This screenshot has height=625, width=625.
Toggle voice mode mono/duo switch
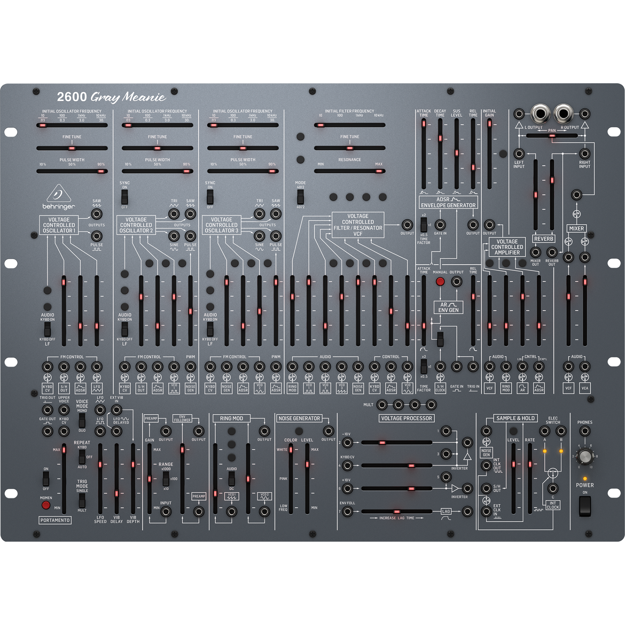point(82,420)
